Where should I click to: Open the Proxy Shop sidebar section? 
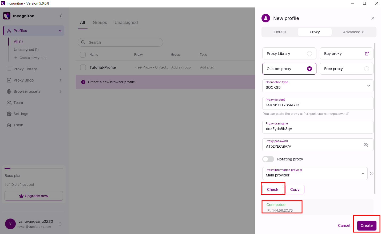(x=34, y=80)
